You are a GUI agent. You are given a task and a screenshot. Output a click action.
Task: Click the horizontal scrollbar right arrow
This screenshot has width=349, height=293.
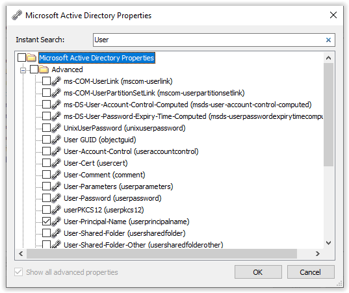pyautogui.click(x=318, y=253)
